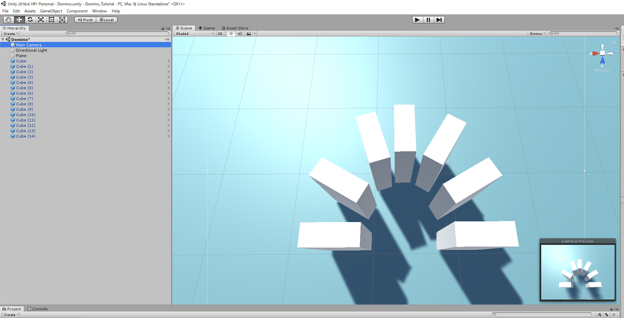Switch to the Scene tab
The image size is (624, 318).
(184, 28)
